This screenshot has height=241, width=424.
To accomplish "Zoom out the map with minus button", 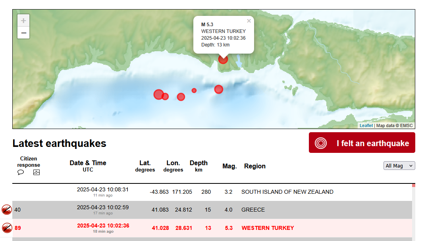I will click(x=23, y=33).
